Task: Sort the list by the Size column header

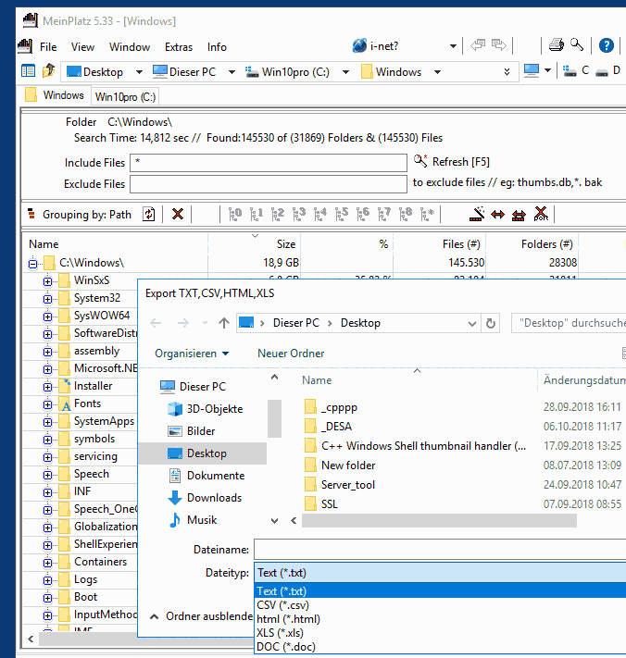Action: tap(286, 244)
